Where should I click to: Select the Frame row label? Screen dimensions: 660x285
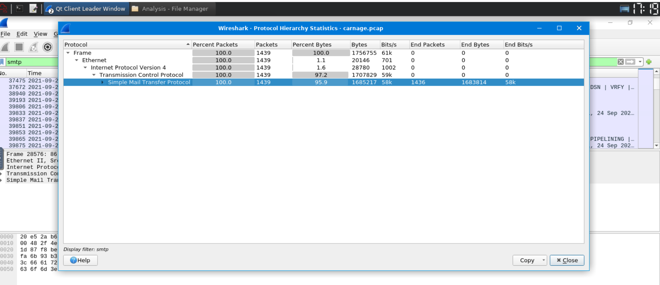(x=82, y=53)
